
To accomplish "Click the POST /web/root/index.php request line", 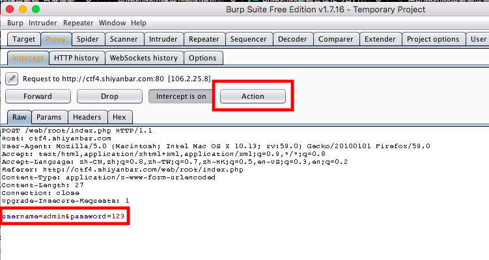I will point(77,131).
